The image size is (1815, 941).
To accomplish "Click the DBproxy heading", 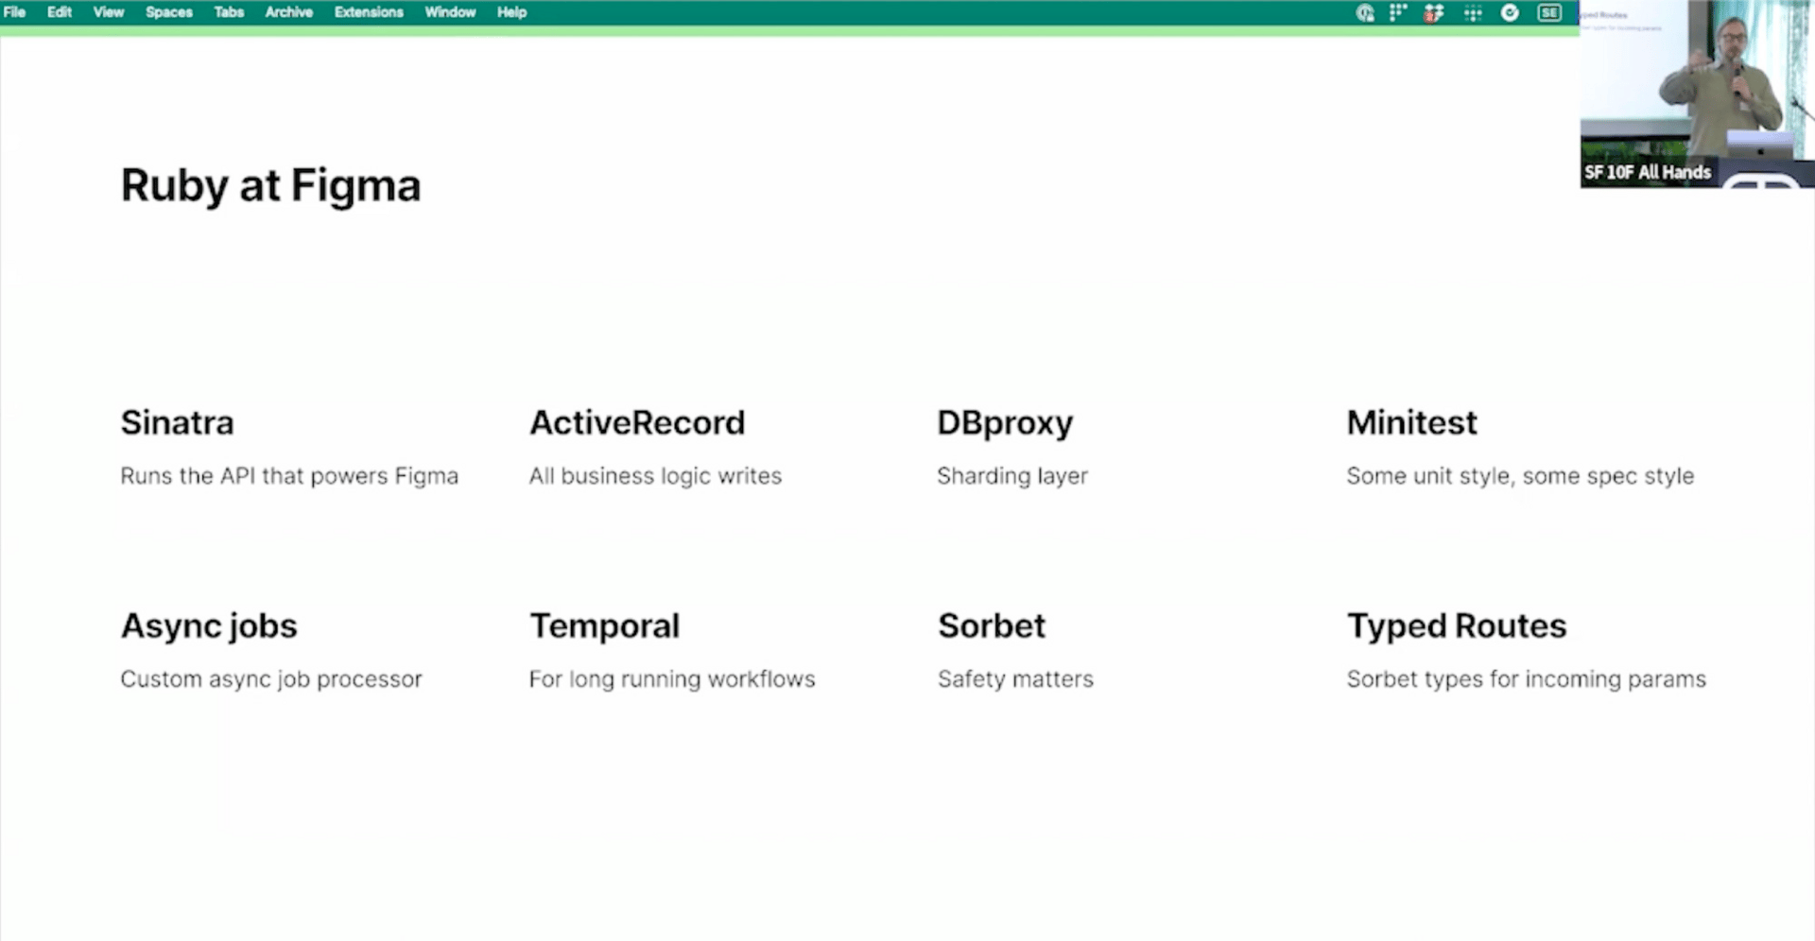I will [1005, 423].
